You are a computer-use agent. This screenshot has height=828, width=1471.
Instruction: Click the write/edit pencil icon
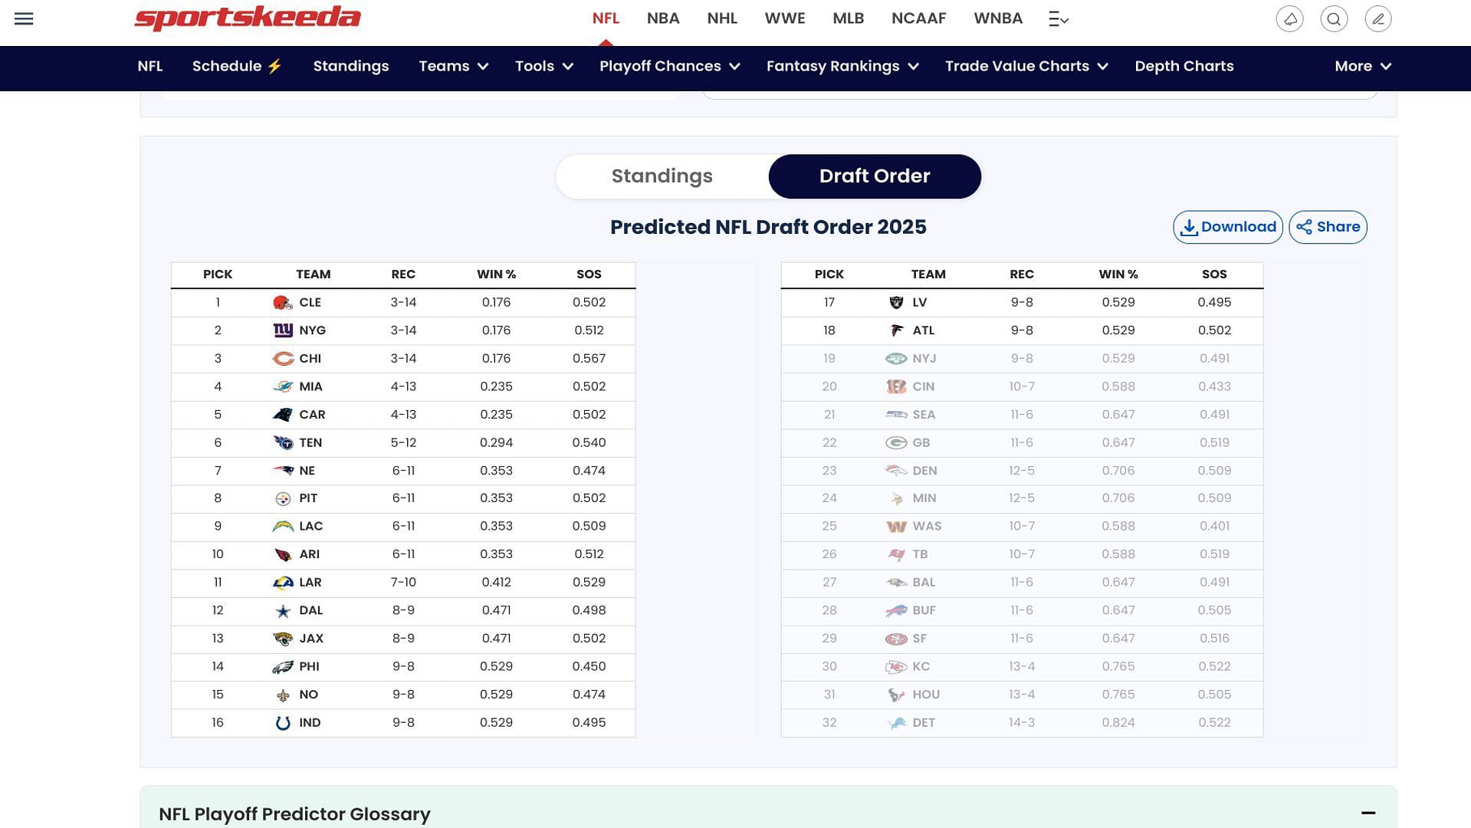(x=1378, y=19)
